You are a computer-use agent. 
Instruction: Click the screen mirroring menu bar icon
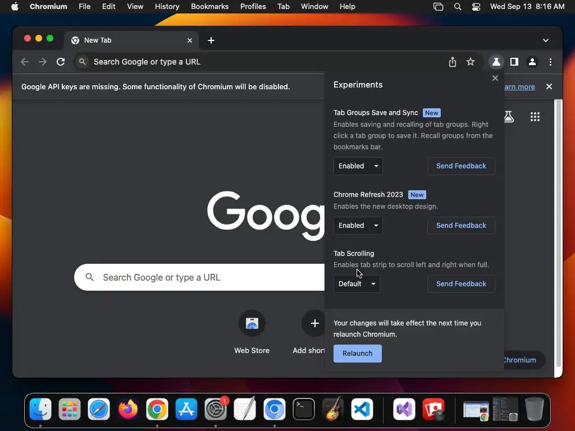pyautogui.click(x=438, y=7)
